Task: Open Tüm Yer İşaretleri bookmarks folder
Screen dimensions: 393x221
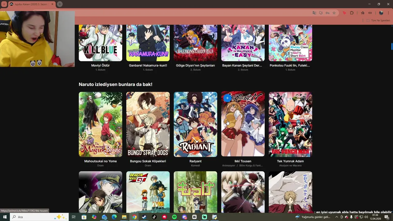Action: pyautogui.click(x=378, y=20)
